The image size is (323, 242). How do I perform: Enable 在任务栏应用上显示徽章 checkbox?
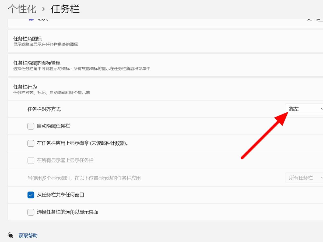click(31, 143)
